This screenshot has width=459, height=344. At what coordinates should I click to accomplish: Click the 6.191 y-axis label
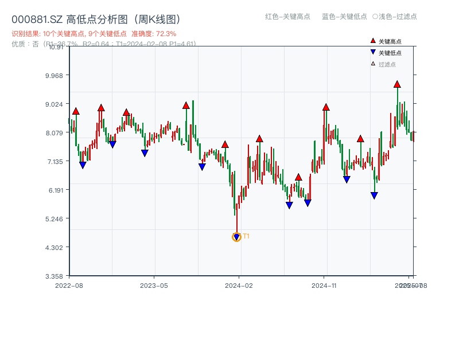click(x=55, y=190)
